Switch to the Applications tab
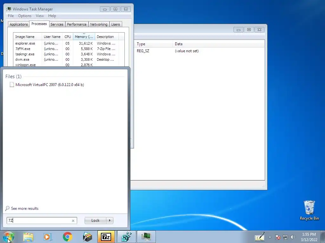 (x=19, y=24)
